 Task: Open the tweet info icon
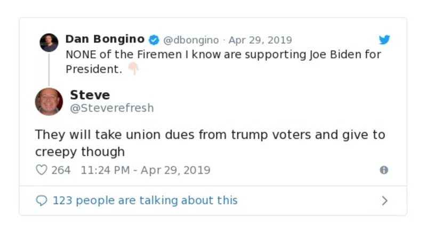[384, 170]
